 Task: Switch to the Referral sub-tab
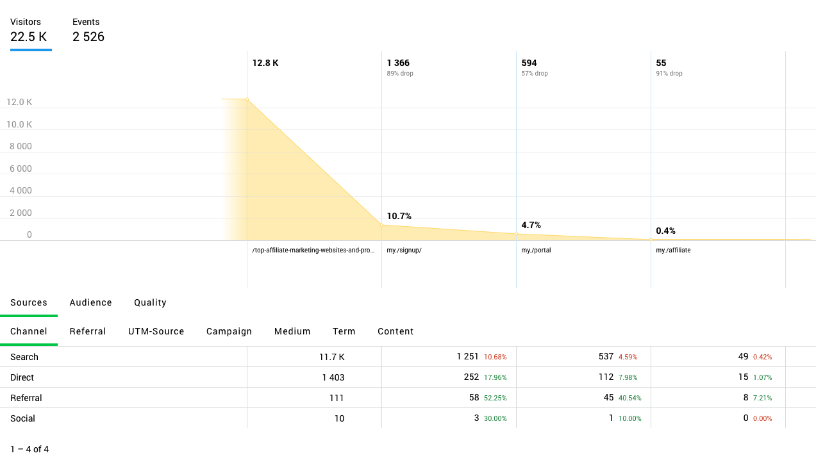88,331
